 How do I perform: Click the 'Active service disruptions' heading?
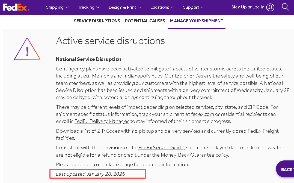tap(111, 41)
